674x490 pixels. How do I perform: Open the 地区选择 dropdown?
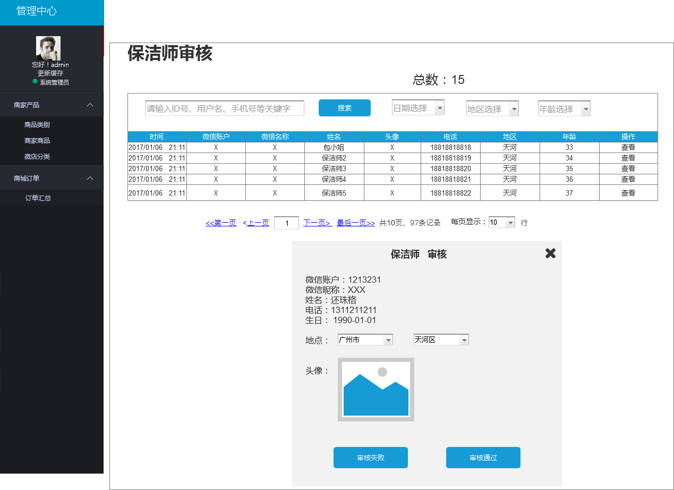(514, 109)
